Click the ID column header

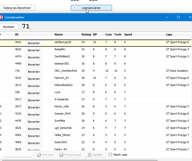(x=17, y=34)
